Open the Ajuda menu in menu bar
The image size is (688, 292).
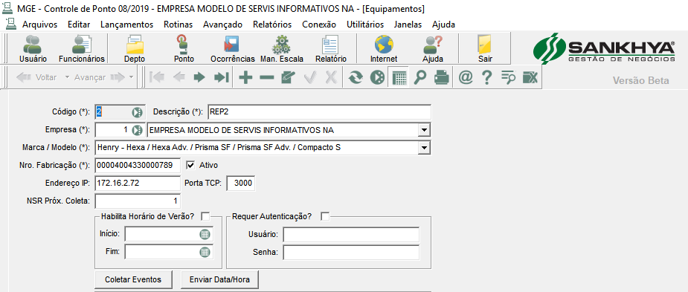click(443, 25)
